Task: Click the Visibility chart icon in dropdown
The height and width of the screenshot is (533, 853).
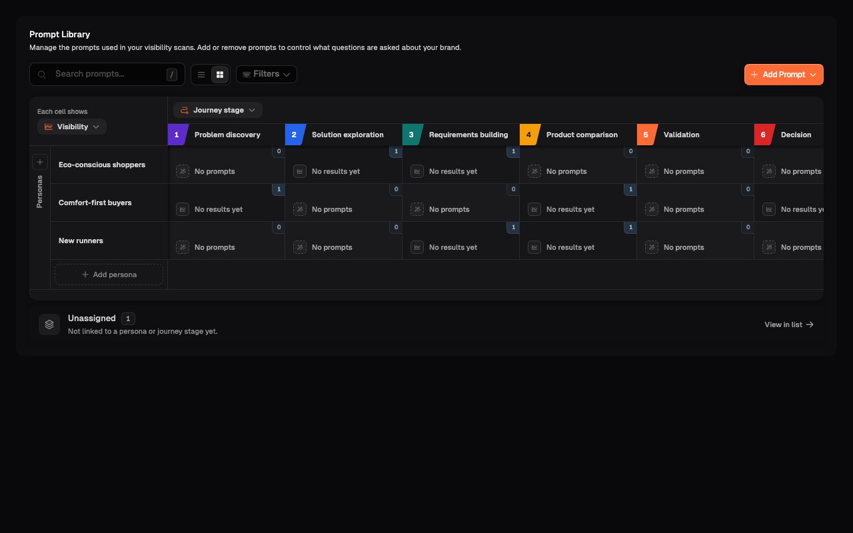Action: pyautogui.click(x=49, y=127)
